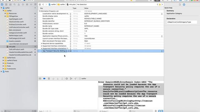The width and height of the screenshot is (200, 112).
Task: Click No Selection breadcrumb item
Action: [x=82, y=4]
